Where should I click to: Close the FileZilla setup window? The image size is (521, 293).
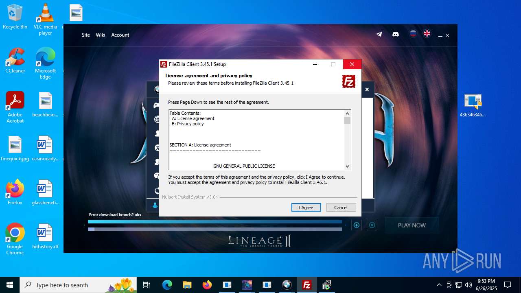pyautogui.click(x=352, y=64)
